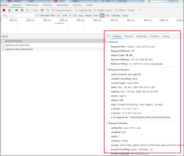The image size is (184, 156).
Task: Stop recording network log with red circle
Action: point(4,10)
